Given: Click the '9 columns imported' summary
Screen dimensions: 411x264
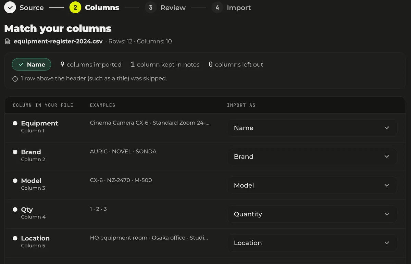Looking at the screenshot, I should coord(91,64).
